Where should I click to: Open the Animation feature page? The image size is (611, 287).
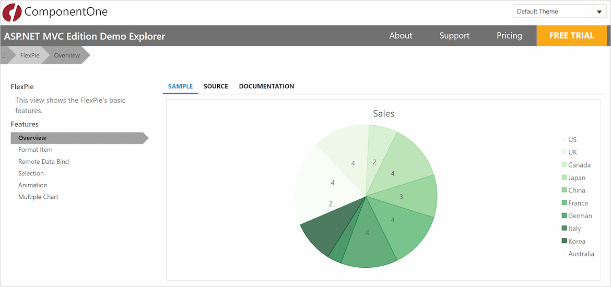(33, 185)
